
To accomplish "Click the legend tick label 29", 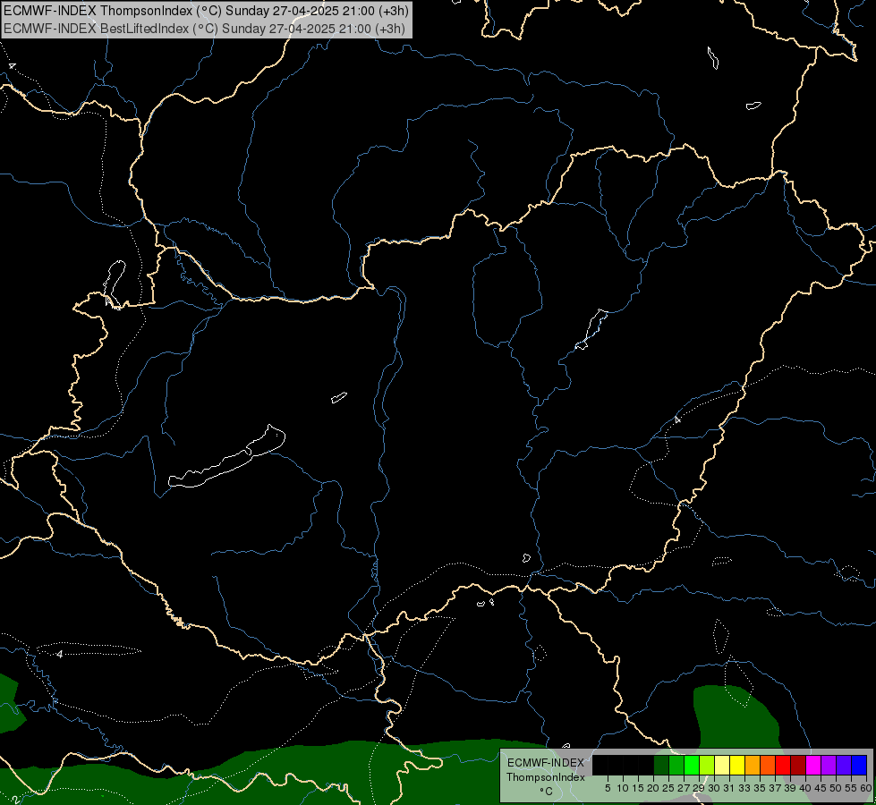I will 699,788.
